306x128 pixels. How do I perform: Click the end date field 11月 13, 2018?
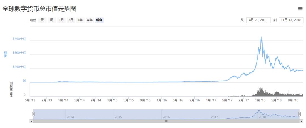click(291, 20)
